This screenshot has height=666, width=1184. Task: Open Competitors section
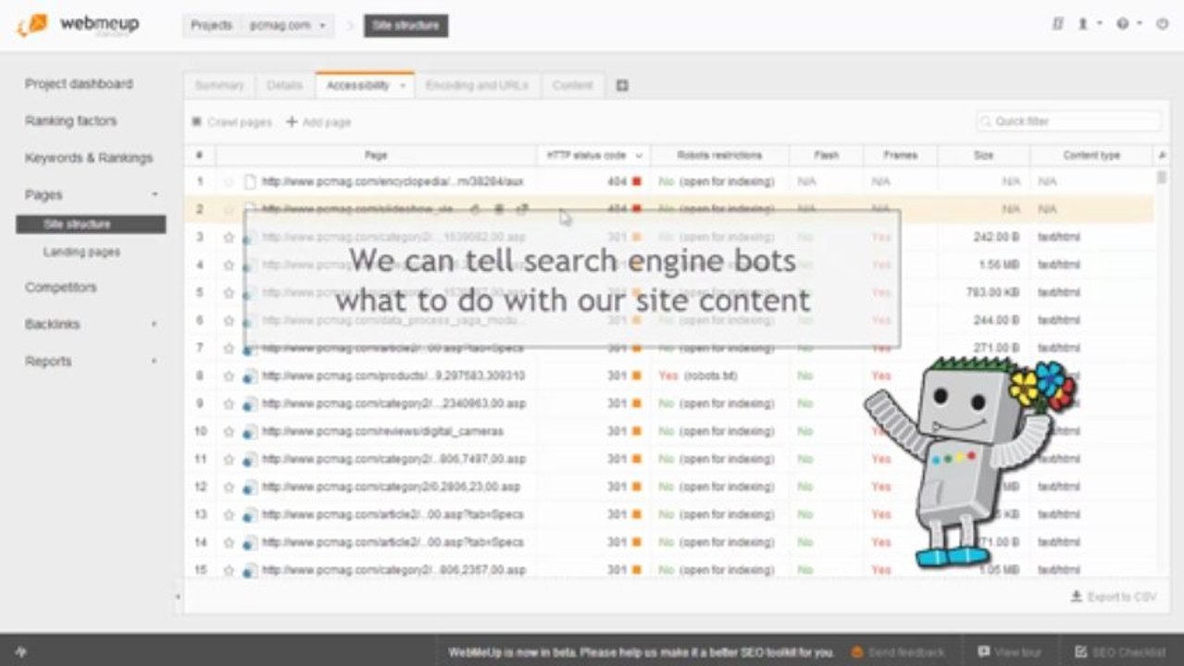pyautogui.click(x=61, y=287)
